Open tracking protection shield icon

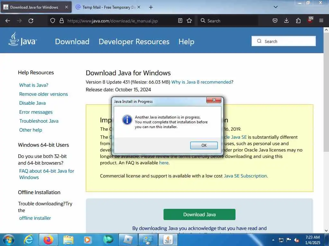pyautogui.click(x=53, y=21)
